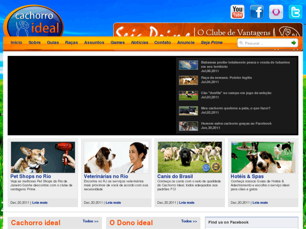
Task: Click the green search arrow button
Action: (293, 43)
